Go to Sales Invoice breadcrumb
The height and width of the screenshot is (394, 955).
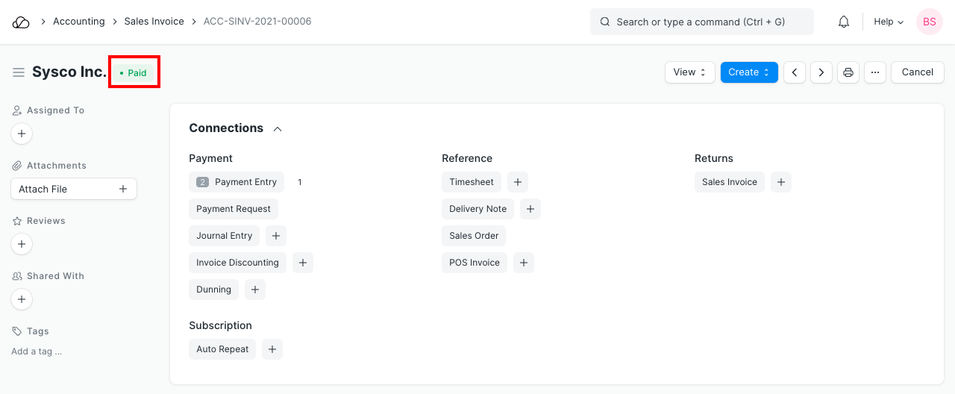pos(154,22)
